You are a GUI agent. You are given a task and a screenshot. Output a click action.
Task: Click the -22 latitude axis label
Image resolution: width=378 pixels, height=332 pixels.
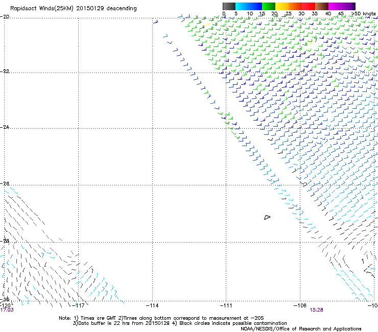pyautogui.click(x=5, y=72)
